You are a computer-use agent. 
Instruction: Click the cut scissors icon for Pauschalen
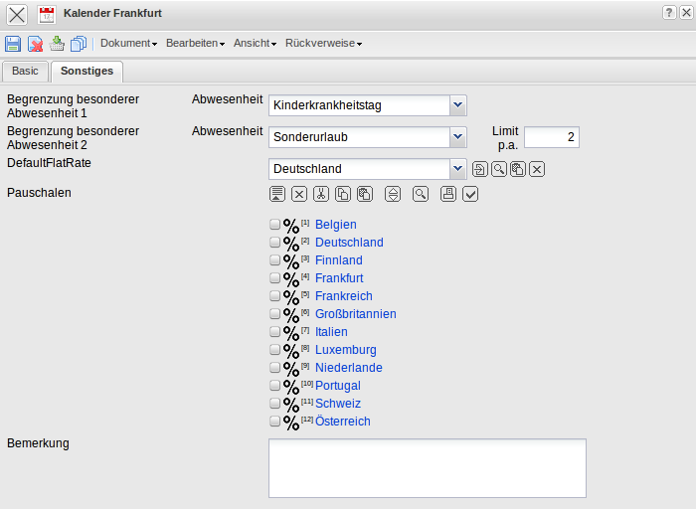[x=321, y=194]
